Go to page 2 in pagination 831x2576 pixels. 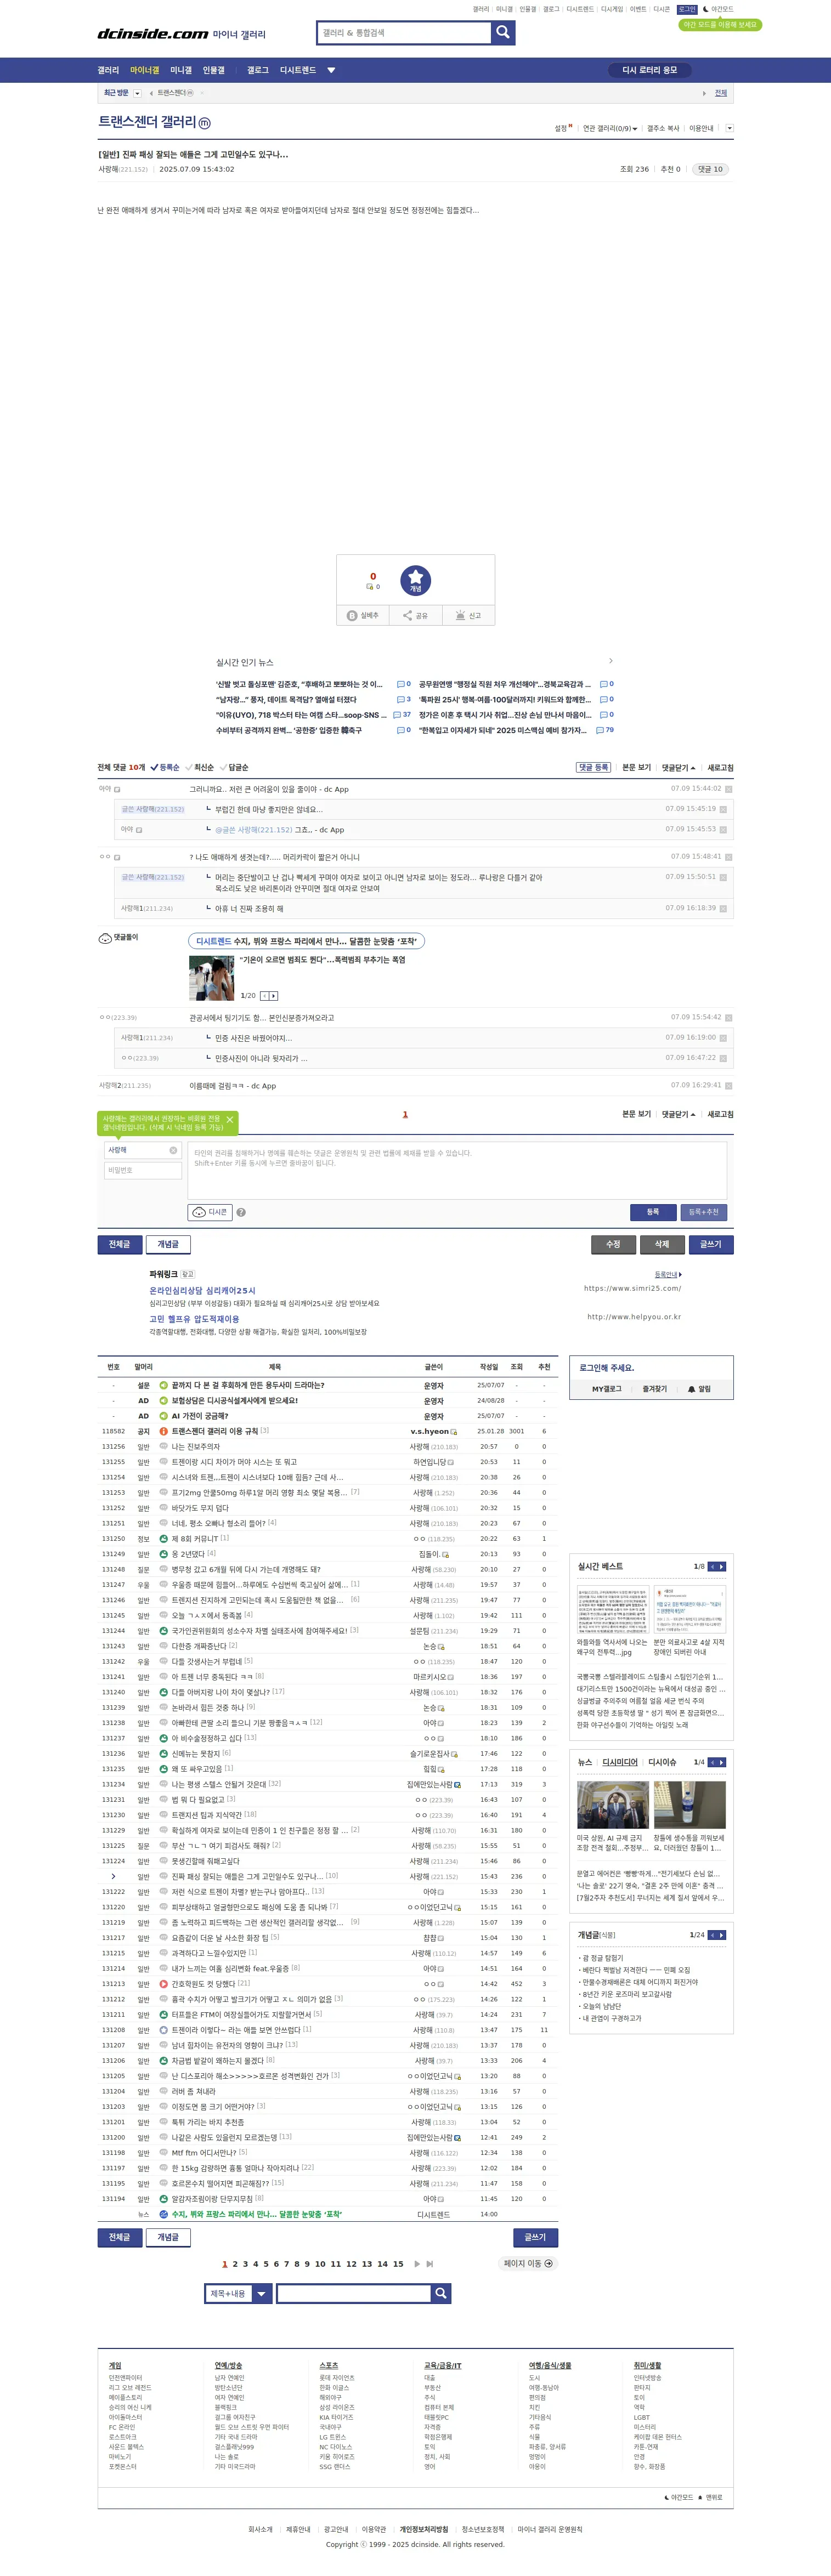pos(235,2264)
